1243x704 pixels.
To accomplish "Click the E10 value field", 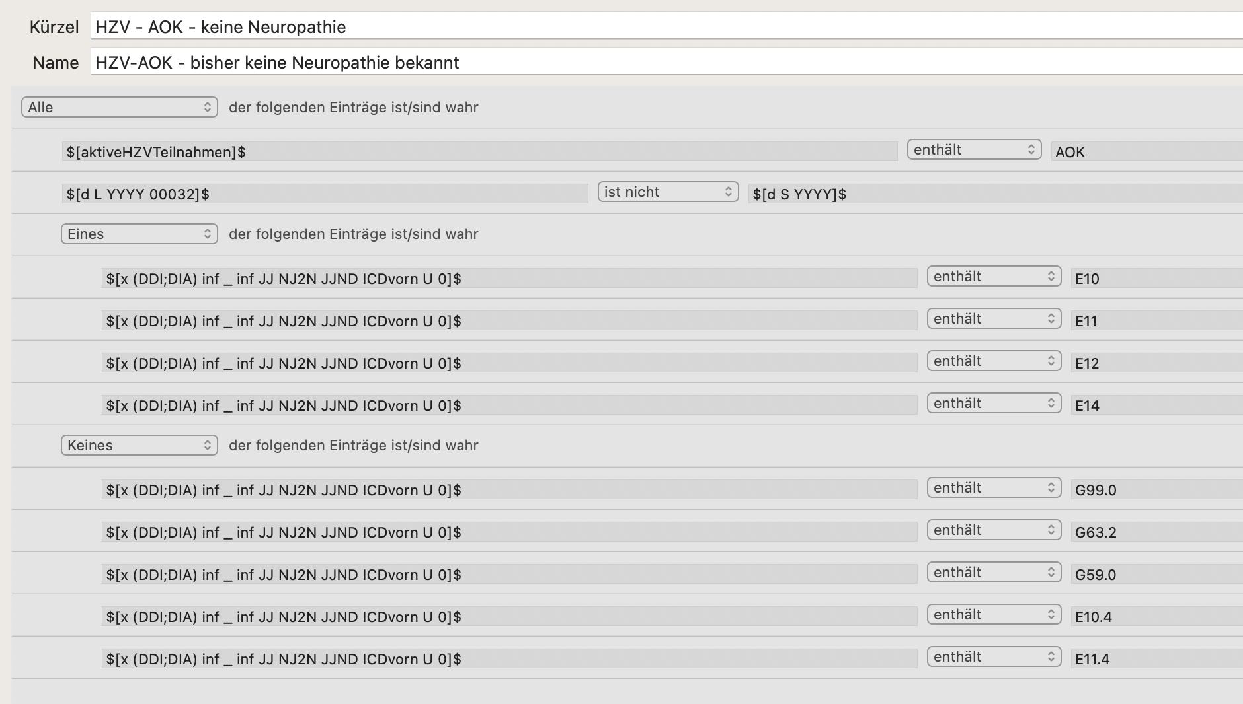I will pyautogui.click(x=1157, y=278).
